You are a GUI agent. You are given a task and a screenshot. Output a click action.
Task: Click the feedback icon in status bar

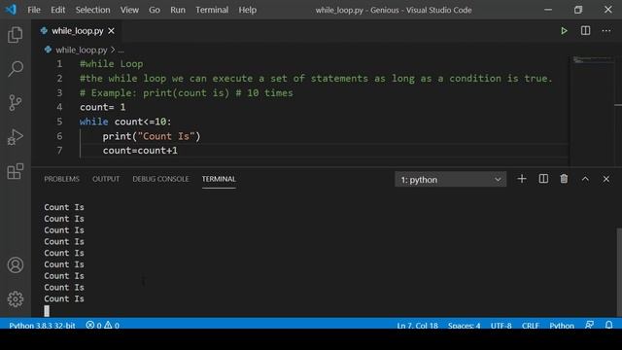click(x=589, y=325)
